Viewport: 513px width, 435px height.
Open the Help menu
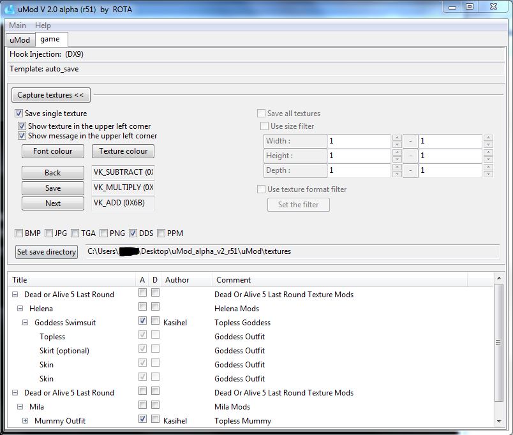[x=43, y=26]
